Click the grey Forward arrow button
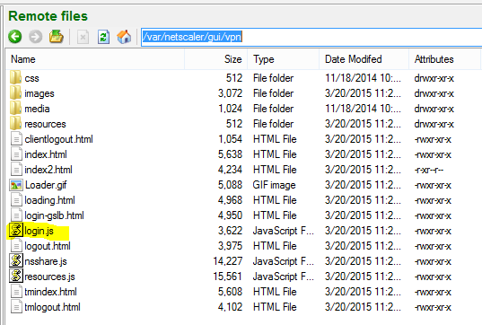The height and width of the screenshot is (325, 482). click(36, 37)
